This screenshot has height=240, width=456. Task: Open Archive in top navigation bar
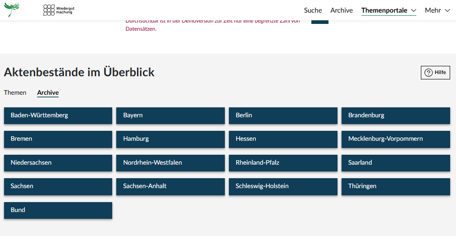click(341, 10)
